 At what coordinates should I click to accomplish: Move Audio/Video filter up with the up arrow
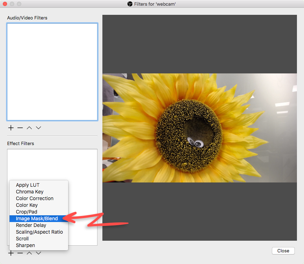(x=29, y=128)
